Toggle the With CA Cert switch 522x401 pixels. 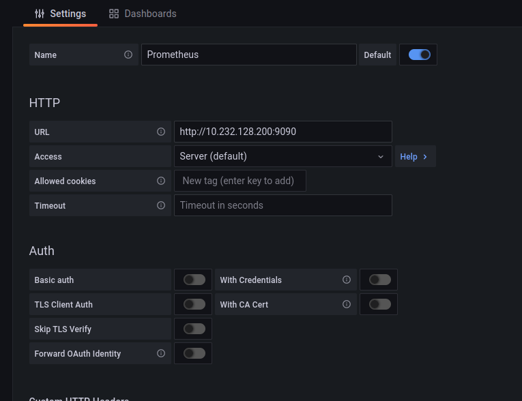coord(379,304)
